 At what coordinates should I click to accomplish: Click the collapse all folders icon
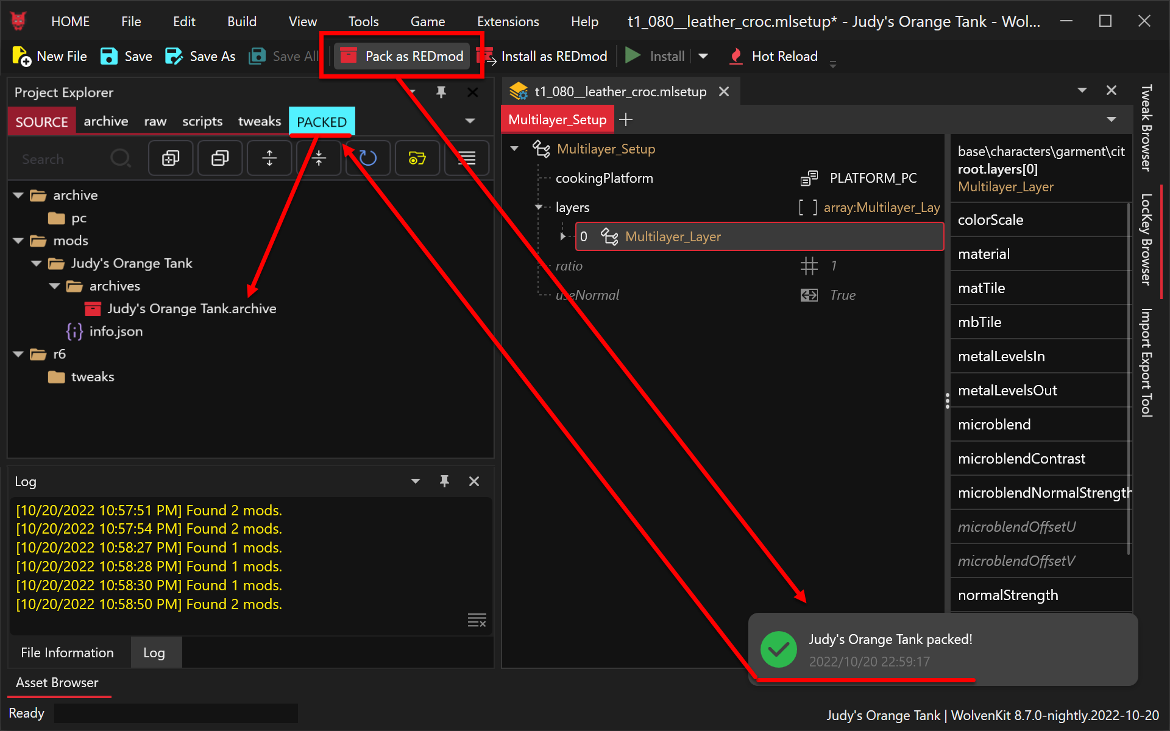pyautogui.click(x=220, y=158)
